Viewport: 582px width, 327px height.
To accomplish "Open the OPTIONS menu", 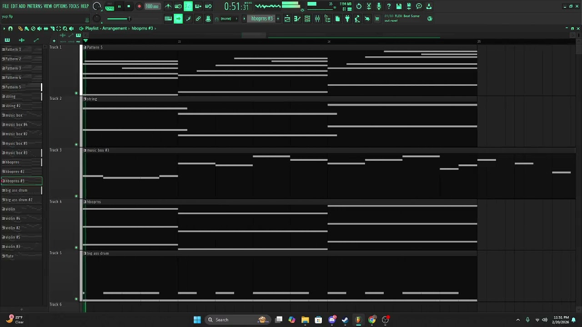I will coord(60,6).
